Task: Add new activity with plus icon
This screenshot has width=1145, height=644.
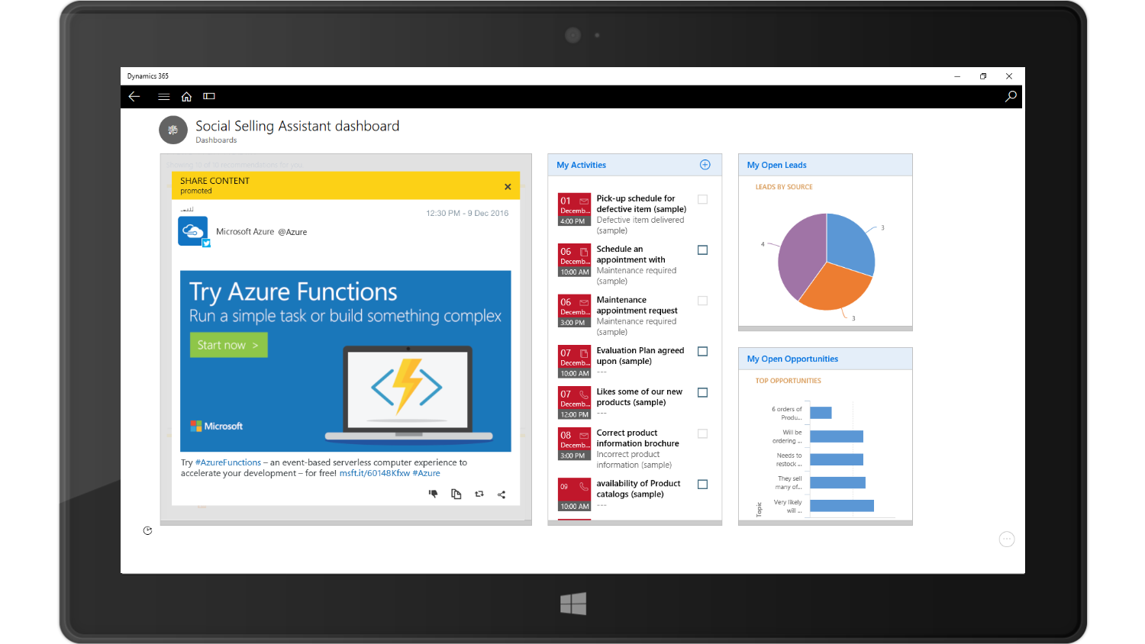Action: [x=705, y=165]
